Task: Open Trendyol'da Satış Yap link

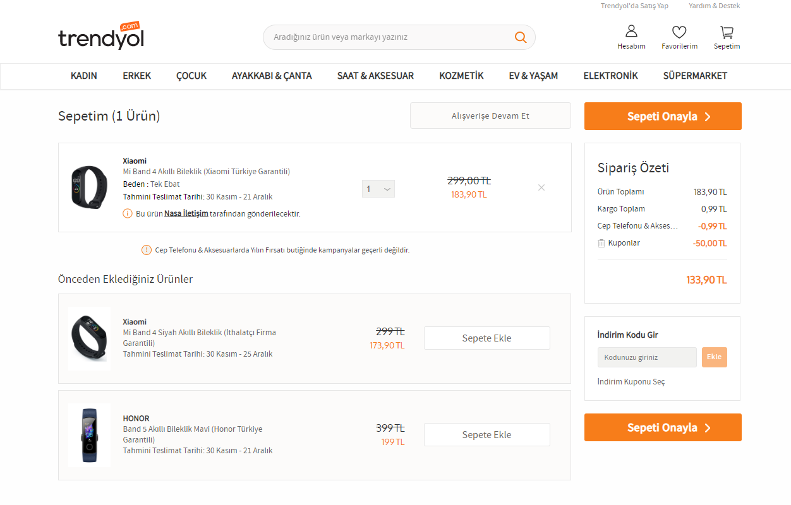Action: pyautogui.click(x=634, y=6)
